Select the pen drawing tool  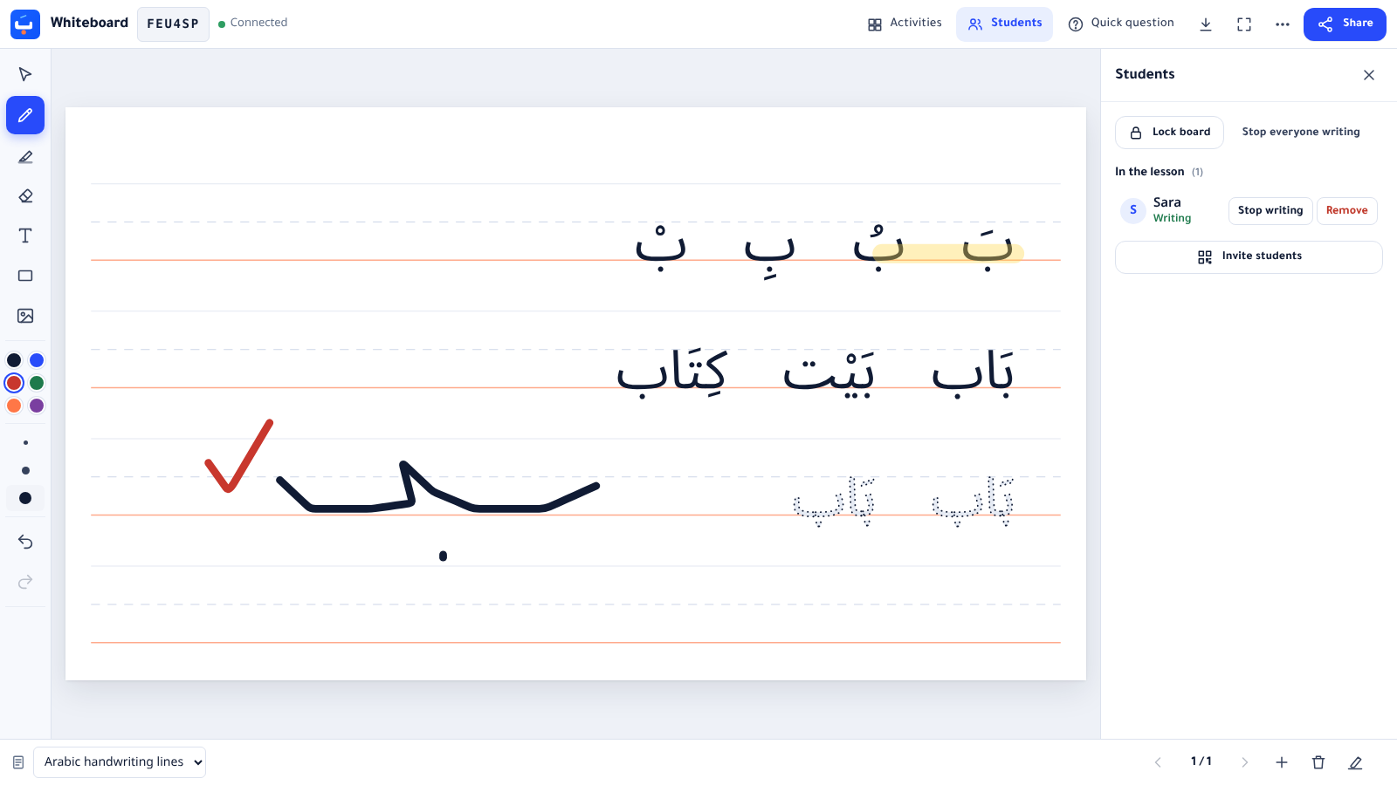pos(25,115)
